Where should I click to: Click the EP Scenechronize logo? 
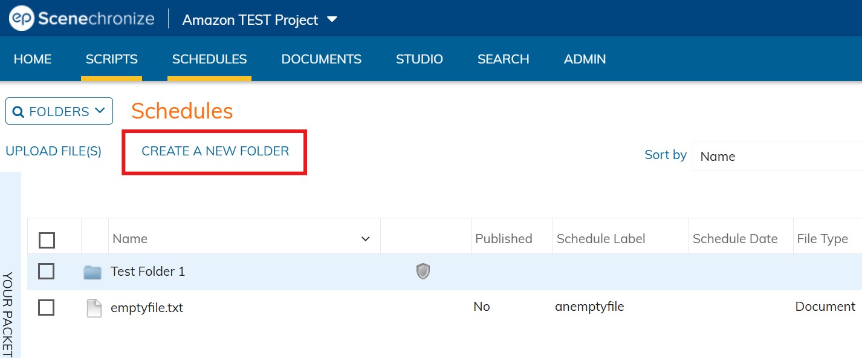[x=82, y=18]
